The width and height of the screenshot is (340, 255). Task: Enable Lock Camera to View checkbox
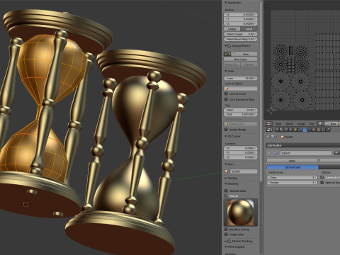(x=226, y=99)
